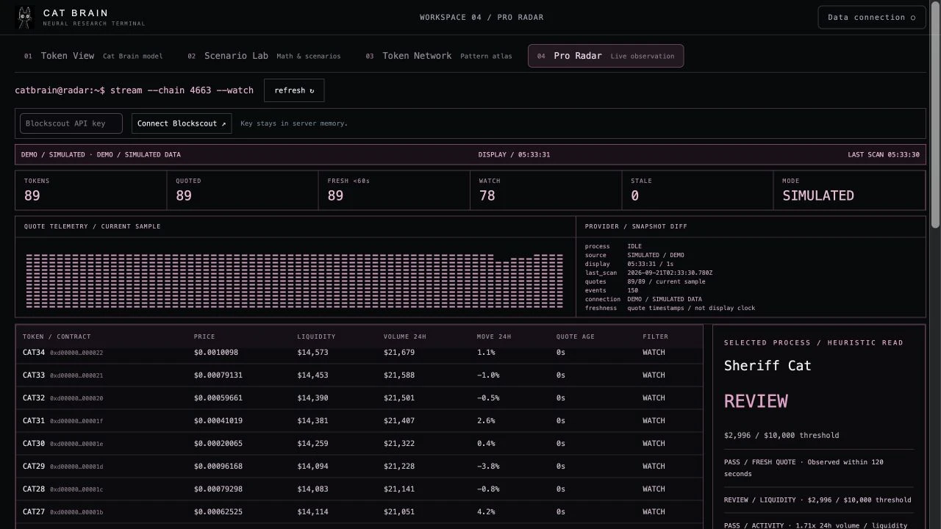Select the CAT31 token row
Image resolution: width=941 pixels, height=529 pixels.
point(359,421)
